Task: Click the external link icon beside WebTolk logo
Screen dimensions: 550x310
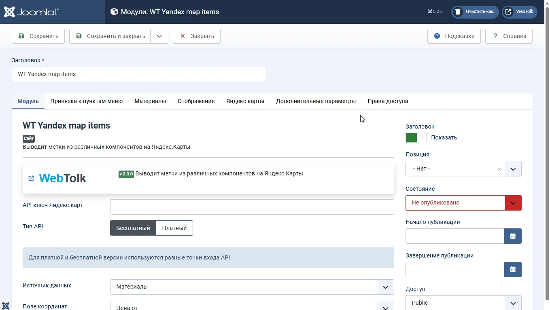Action: point(31,178)
